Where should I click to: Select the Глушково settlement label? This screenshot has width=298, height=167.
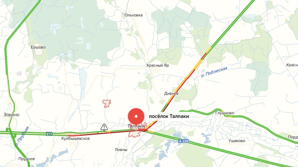[225, 113]
